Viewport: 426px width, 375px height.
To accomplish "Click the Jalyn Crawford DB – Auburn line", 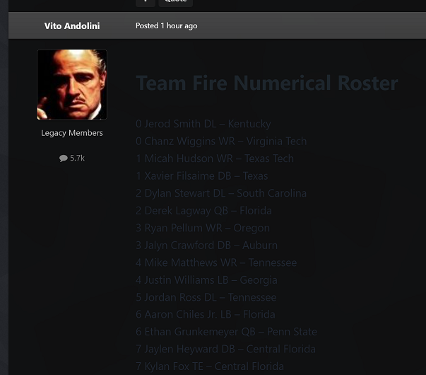I will point(206,245).
